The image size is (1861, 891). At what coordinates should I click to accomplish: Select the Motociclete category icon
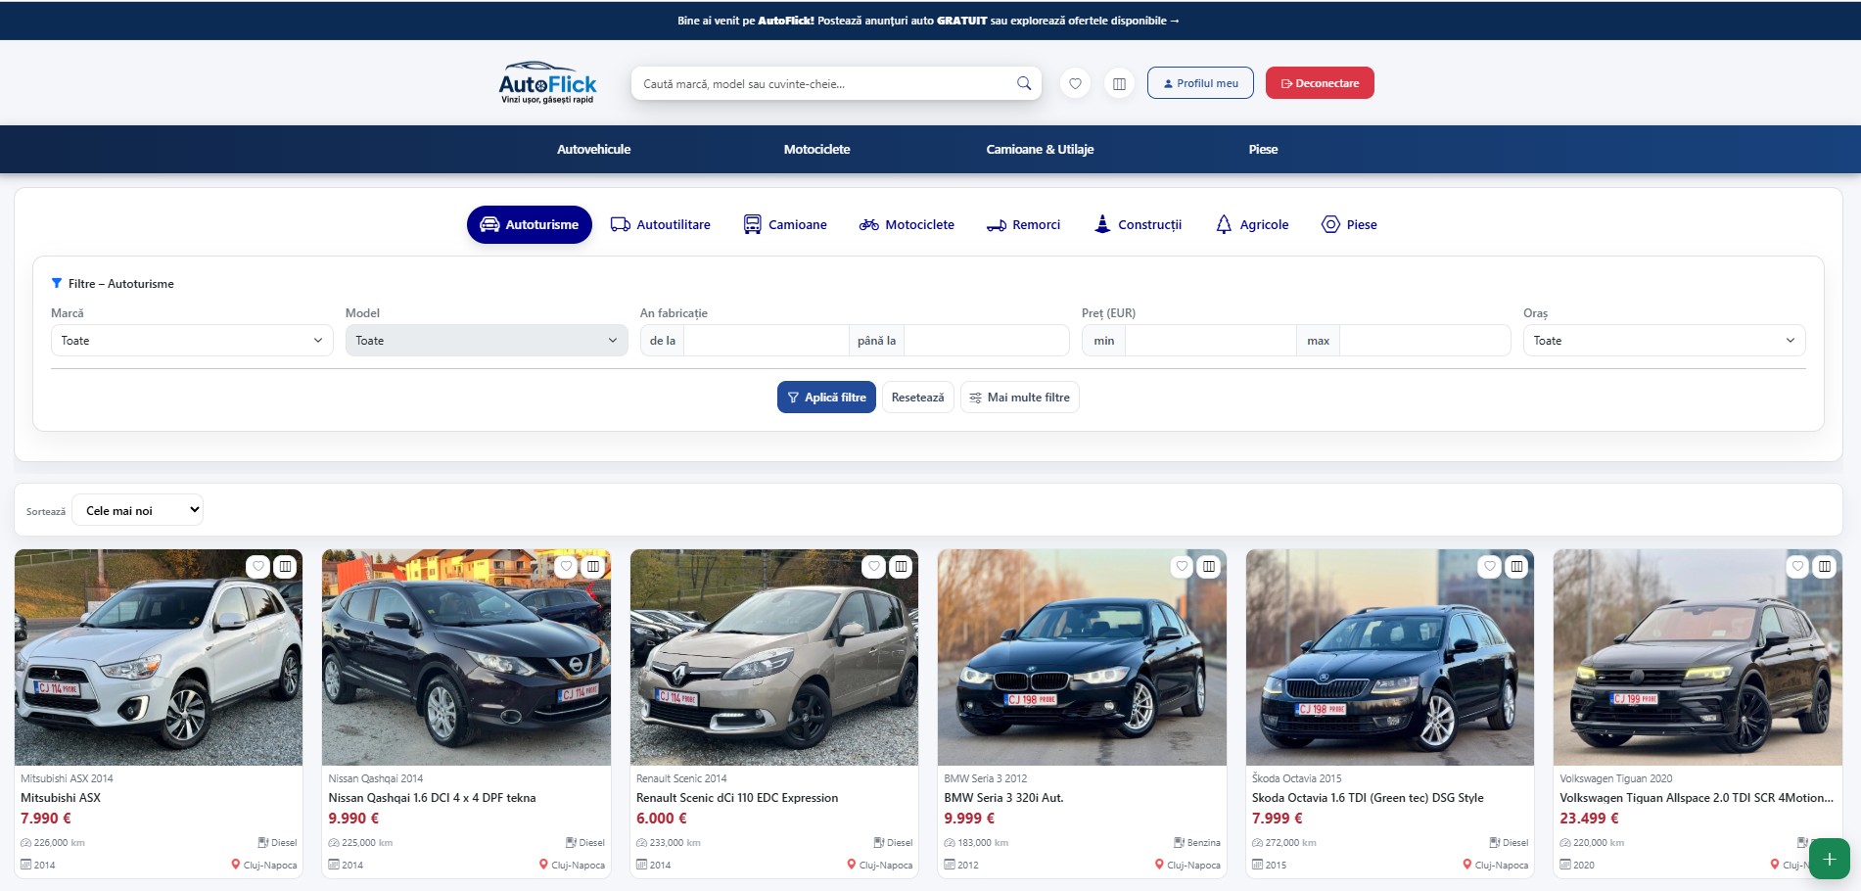click(868, 224)
